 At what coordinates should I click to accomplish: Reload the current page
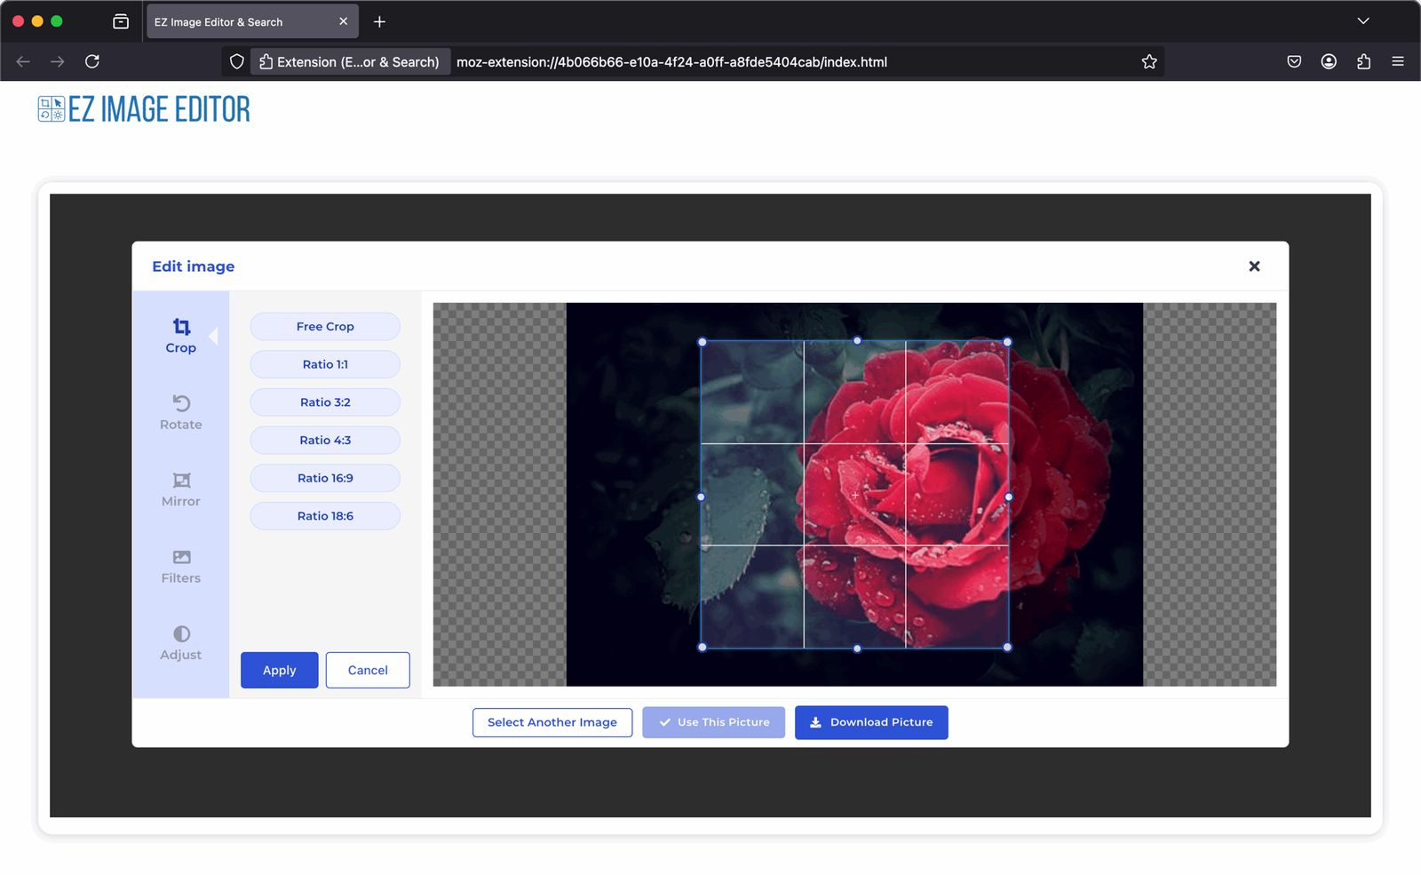pos(92,62)
